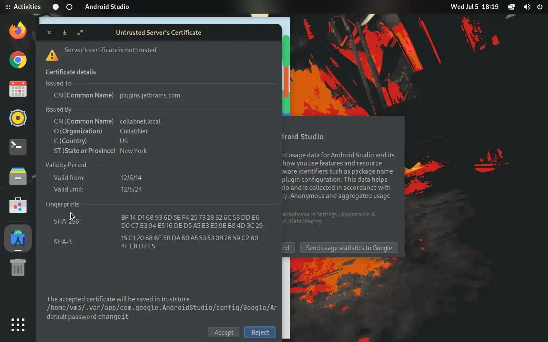This screenshot has height=342, width=548.
Task: Close the Untrusted Server's Certificate dialog
Action: tap(49, 32)
